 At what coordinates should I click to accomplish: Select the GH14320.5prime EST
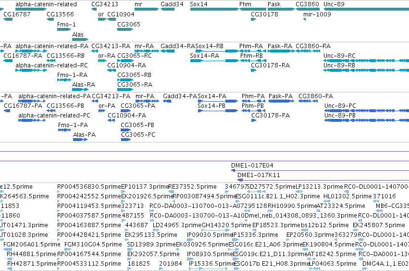[x=216, y=230]
